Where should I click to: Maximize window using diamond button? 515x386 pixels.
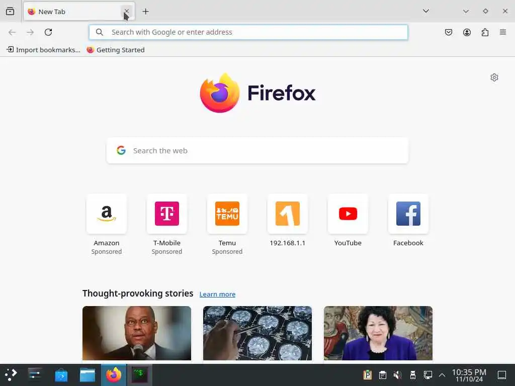tap(485, 11)
